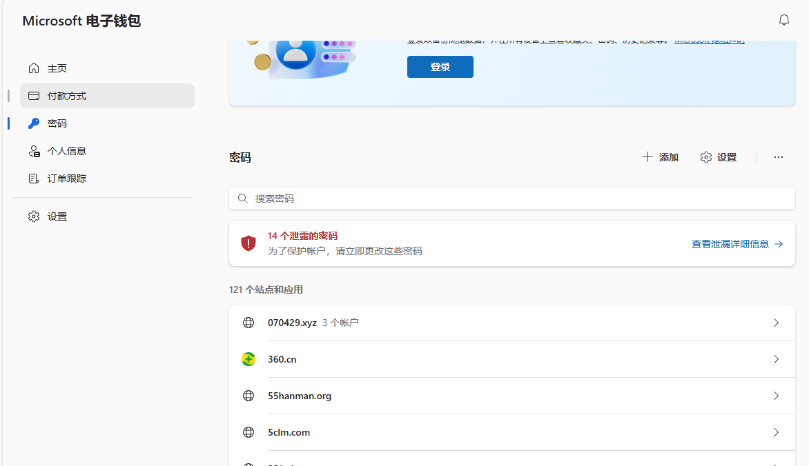Open password 设置 next to 添加

(719, 157)
